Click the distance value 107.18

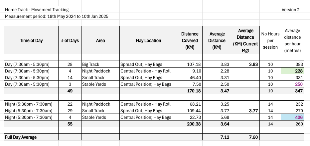coord(190,64)
